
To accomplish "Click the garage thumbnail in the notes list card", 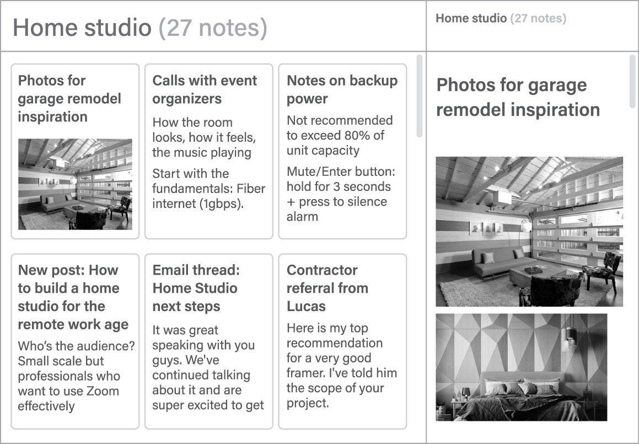I will pos(75,184).
